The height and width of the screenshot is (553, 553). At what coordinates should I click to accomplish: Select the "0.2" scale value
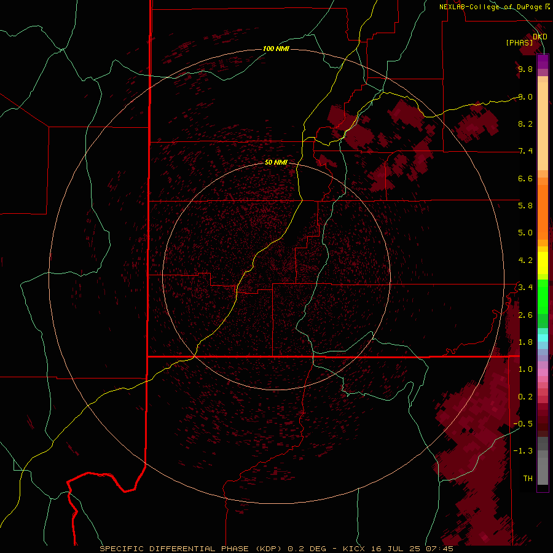point(525,397)
